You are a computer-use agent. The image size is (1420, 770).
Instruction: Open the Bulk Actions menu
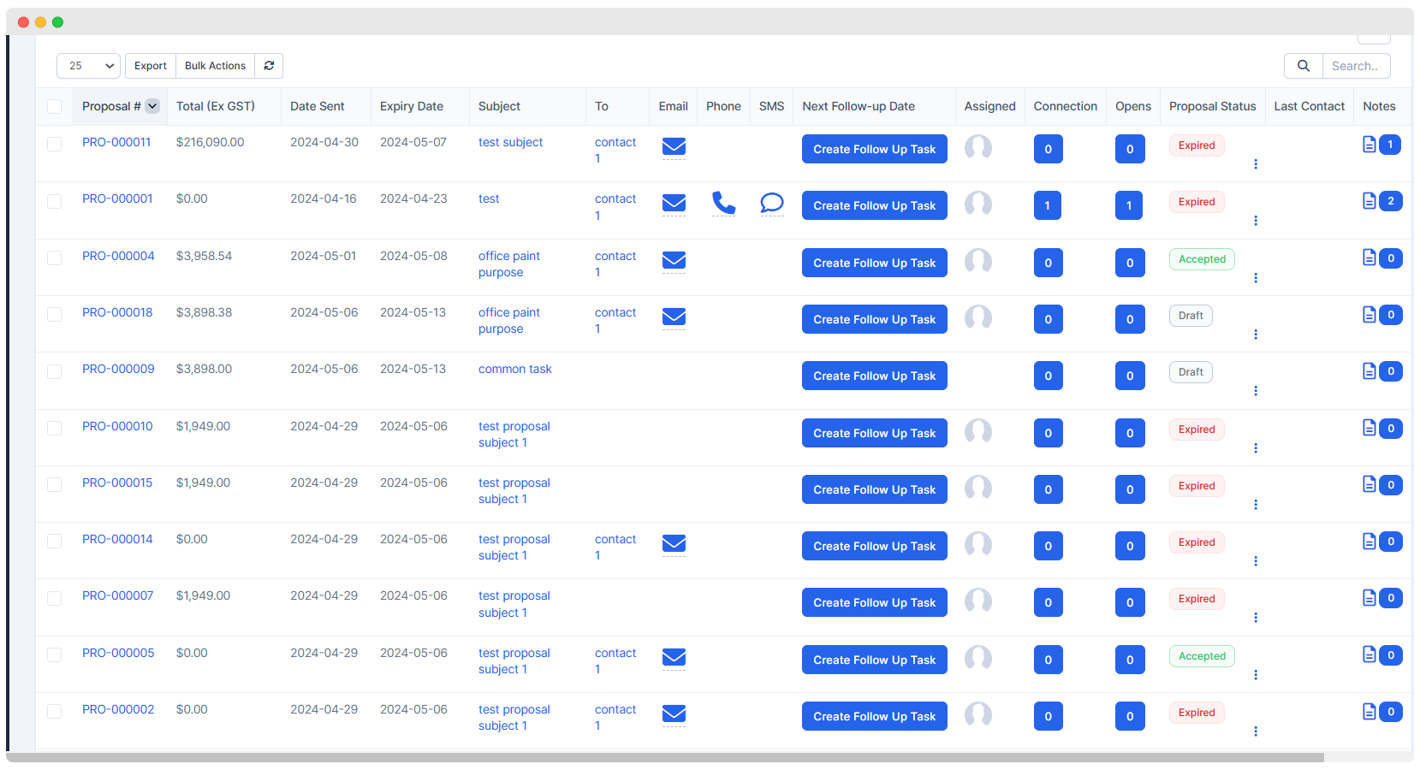215,66
